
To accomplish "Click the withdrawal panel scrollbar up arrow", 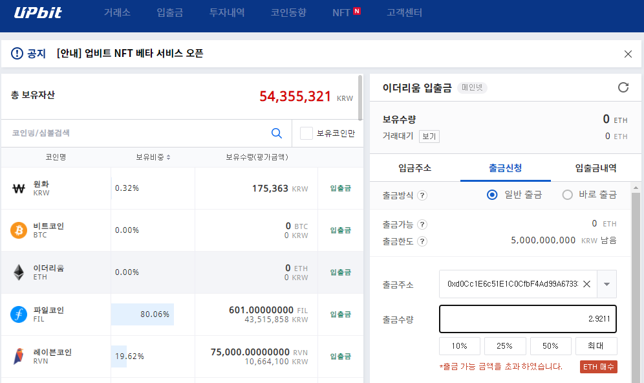I will click(x=636, y=188).
